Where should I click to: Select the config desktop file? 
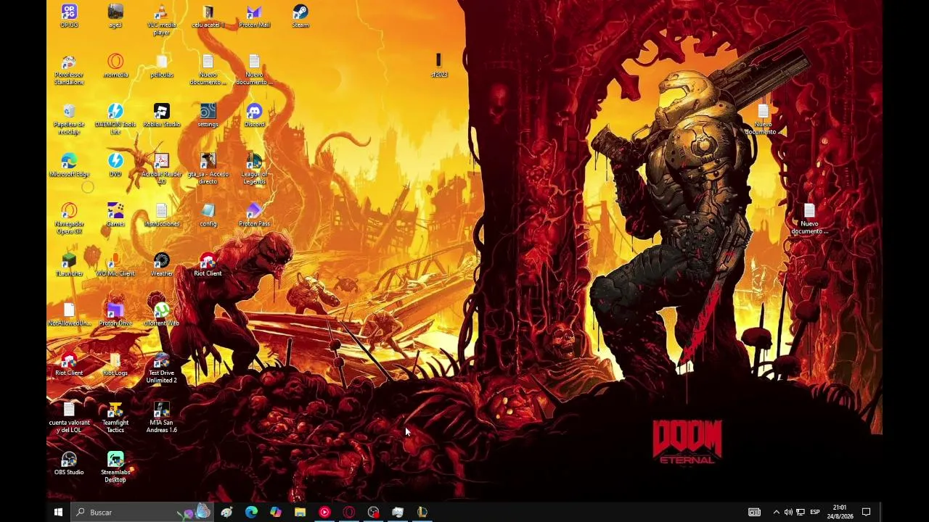point(208,215)
